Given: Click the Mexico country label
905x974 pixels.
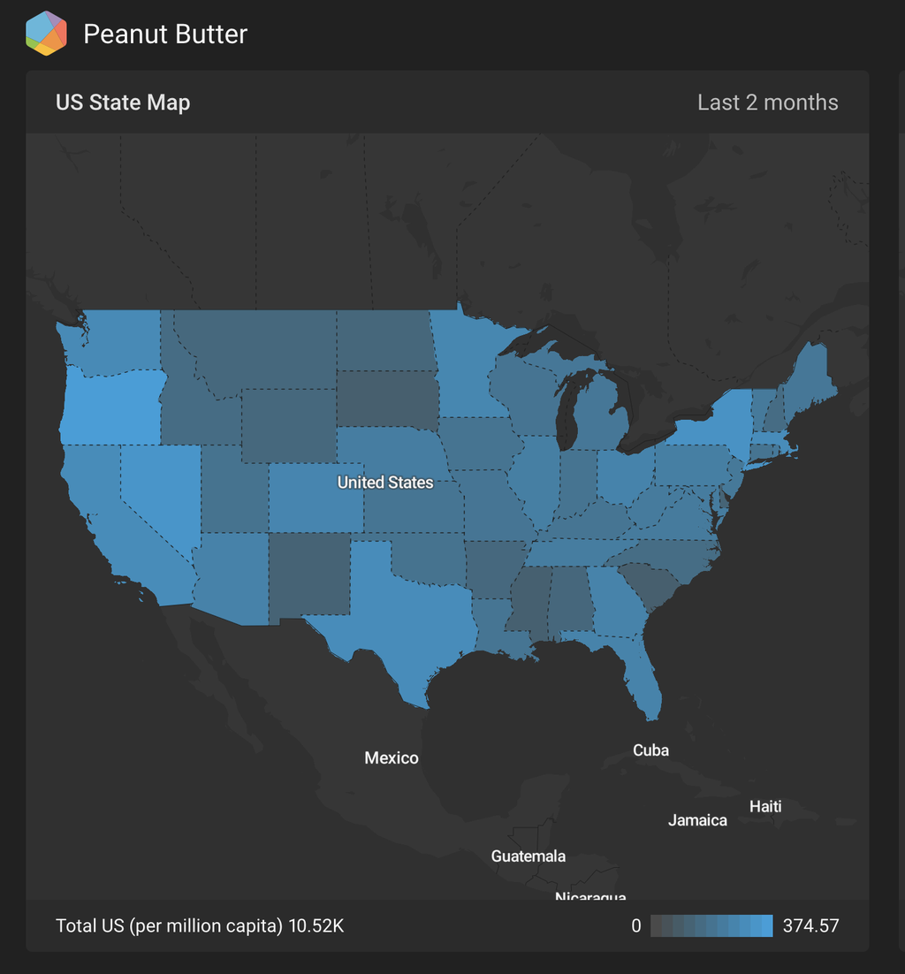Looking at the screenshot, I should [x=392, y=758].
